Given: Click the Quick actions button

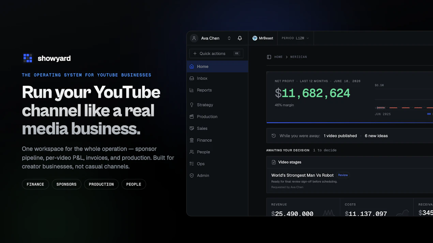Looking at the screenshot, I should pyautogui.click(x=216, y=53).
